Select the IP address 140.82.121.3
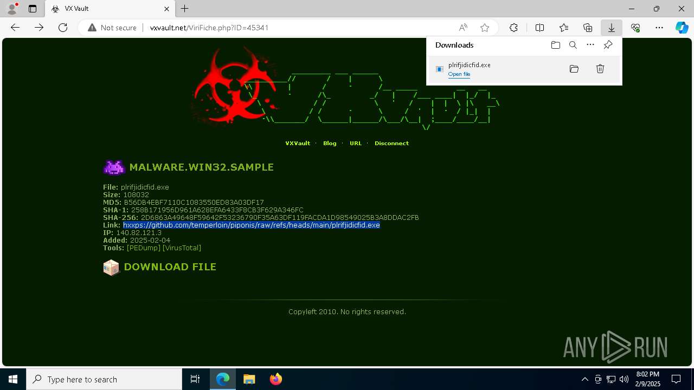The width and height of the screenshot is (694, 390). 139,233
